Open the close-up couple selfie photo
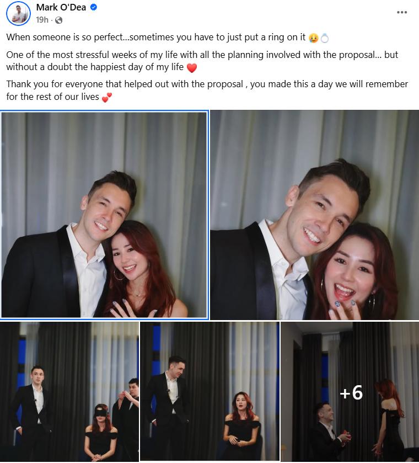This screenshot has width=419, height=463. click(315, 215)
